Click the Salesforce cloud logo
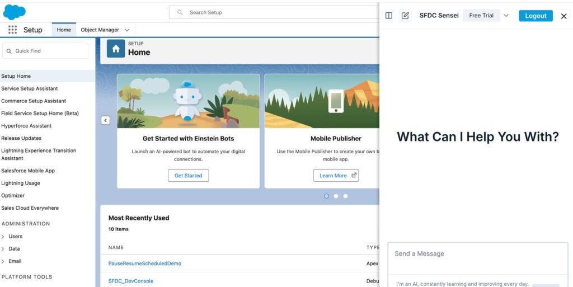The image size is (573, 287). click(14, 12)
